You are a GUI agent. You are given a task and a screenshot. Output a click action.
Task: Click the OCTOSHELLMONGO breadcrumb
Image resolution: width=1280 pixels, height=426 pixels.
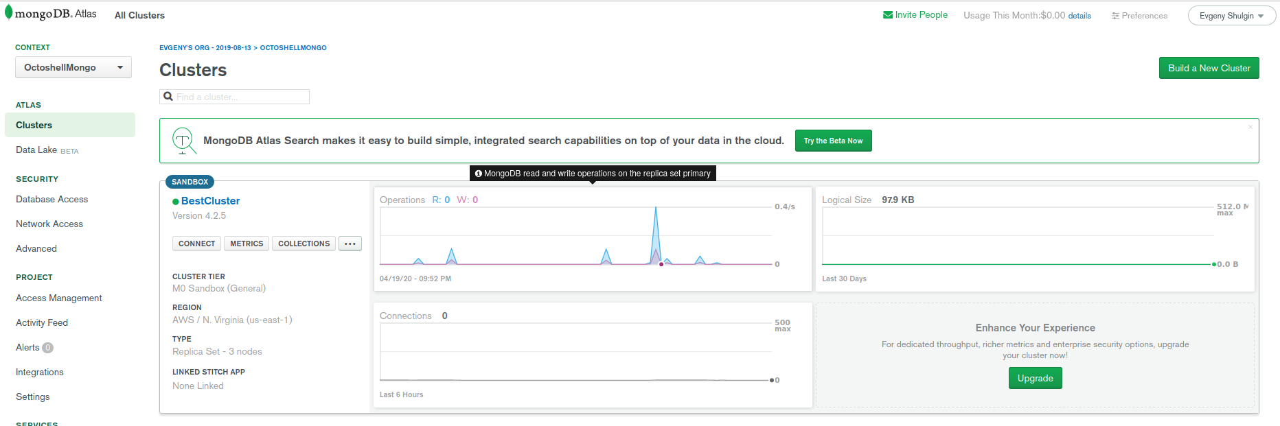293,48
